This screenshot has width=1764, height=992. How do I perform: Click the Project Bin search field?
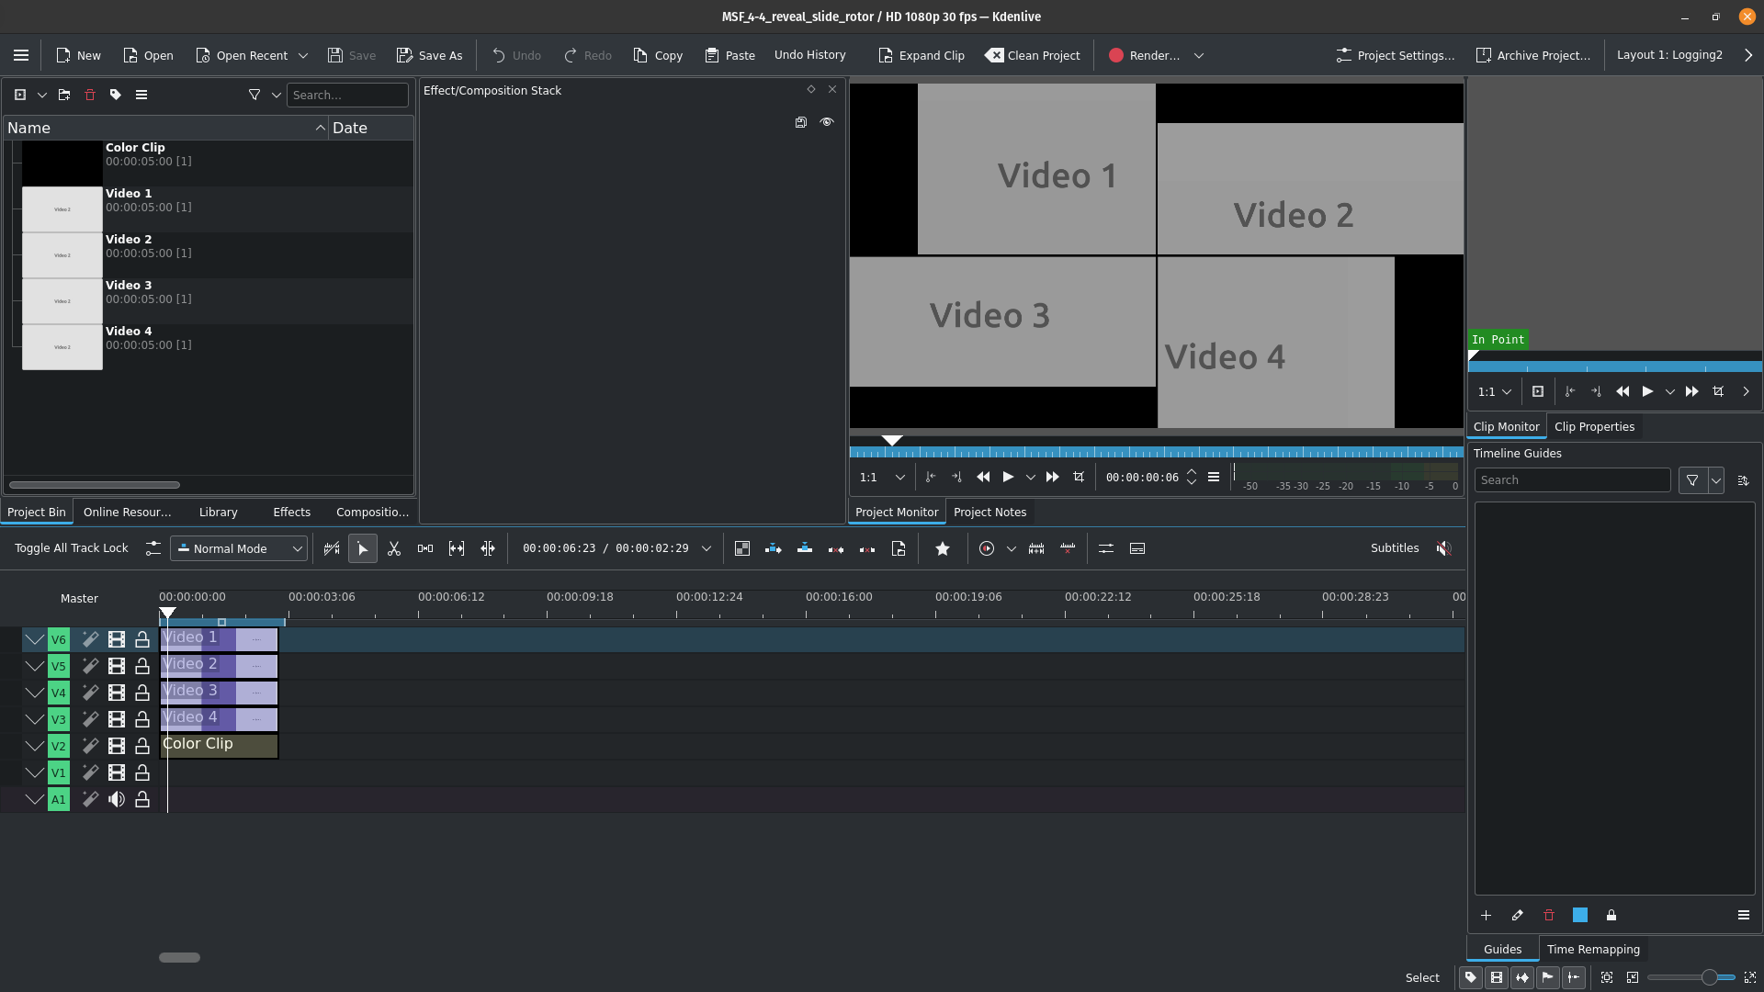tap(347, 95)
